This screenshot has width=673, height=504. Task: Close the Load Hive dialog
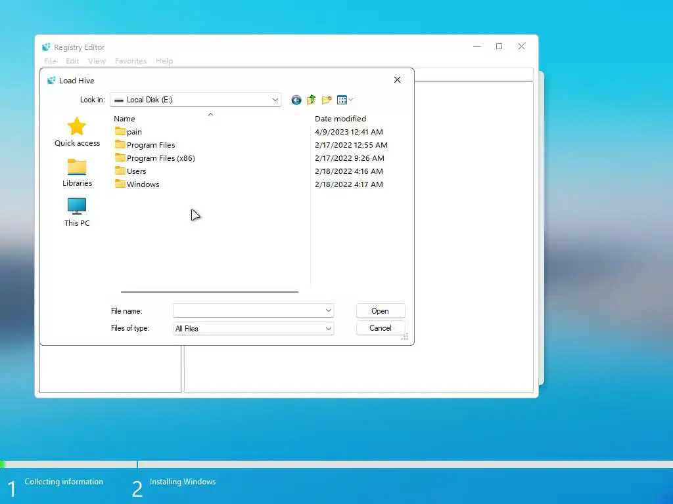397,79
